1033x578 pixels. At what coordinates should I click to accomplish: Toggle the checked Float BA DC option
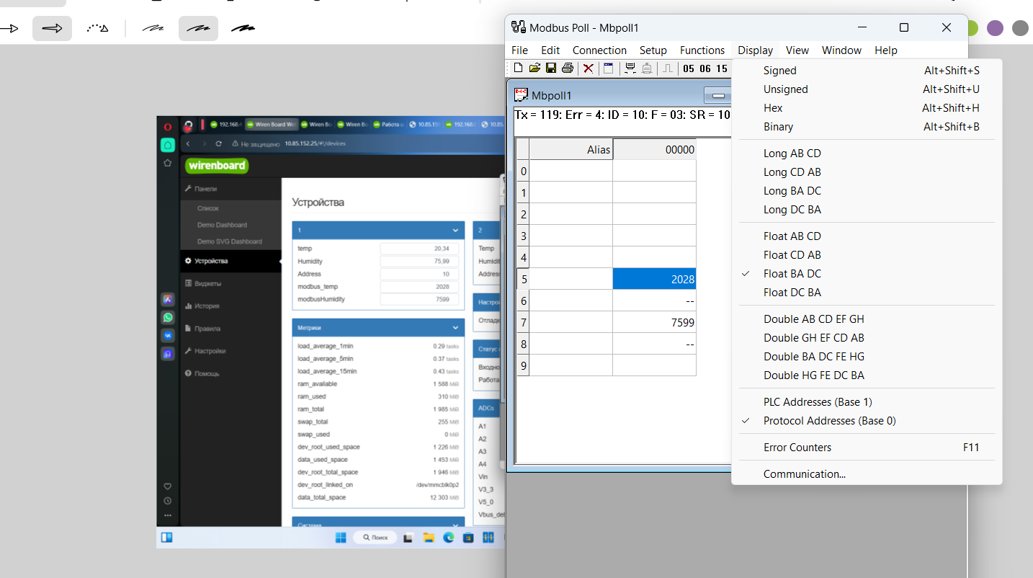[x=792, y=274]
